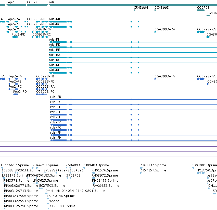Screen dimensions: 217x210
Task: Click the Pop2-RA transcript label
Action: point(13,19)
